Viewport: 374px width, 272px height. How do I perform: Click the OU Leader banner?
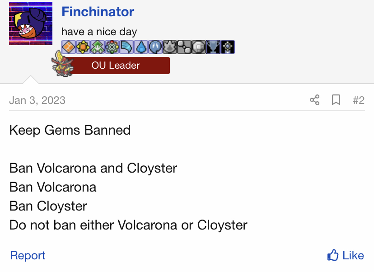point(116,66)
